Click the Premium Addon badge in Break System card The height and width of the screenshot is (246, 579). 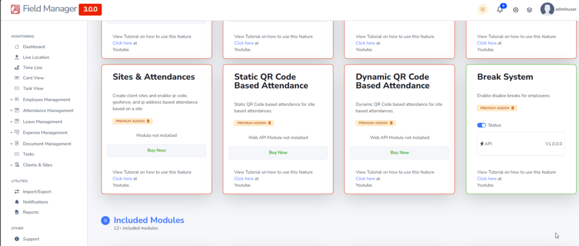[x=497, y=108]
